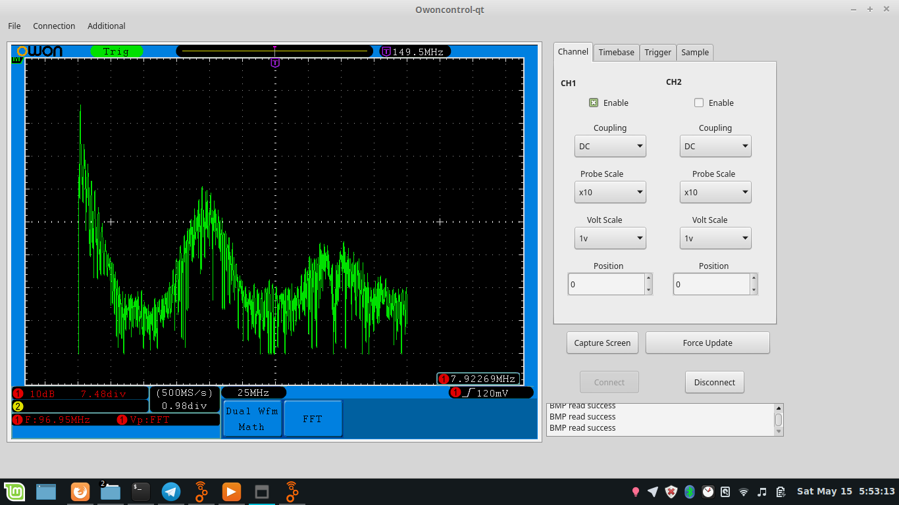The width and height of the screenshot is (899, 505).
Task: Click the orange media player taskbar icon
Action: tap(231, 491)
